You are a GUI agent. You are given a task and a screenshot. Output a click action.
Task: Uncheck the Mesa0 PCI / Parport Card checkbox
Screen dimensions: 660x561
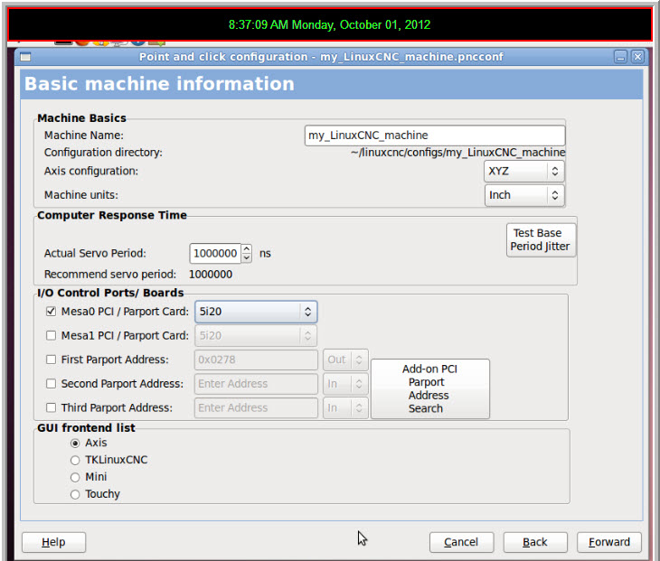(51, 312)
